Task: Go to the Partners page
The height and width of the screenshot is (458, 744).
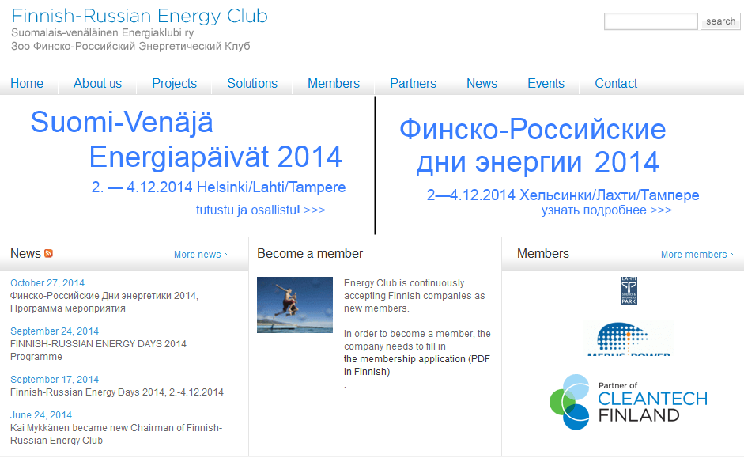Action: pyautogui.click(x=414, y=84)
